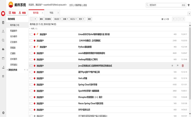Viewport: 191px width, 117px height.
Task: Open the contacts address book sidebar icon
Action: pyautogui.click(x=3, y=22)
